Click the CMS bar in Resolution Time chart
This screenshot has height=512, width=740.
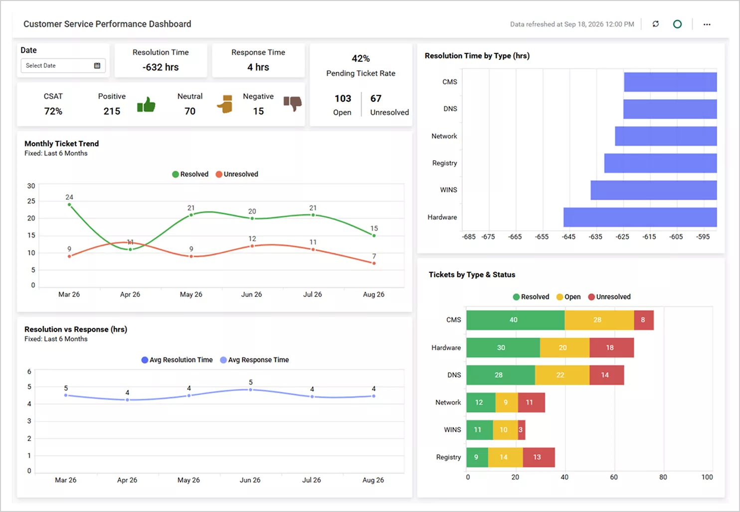(x=670, y=82)
